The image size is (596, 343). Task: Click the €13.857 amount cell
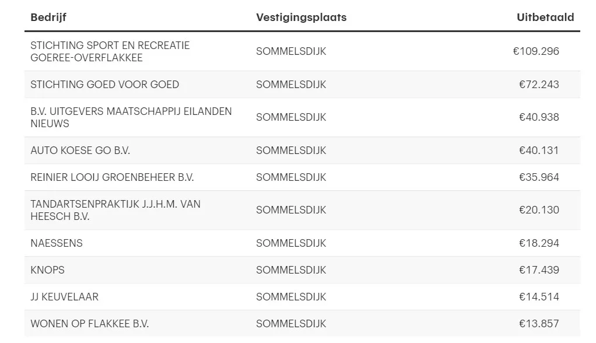click(x=539, y=324)
